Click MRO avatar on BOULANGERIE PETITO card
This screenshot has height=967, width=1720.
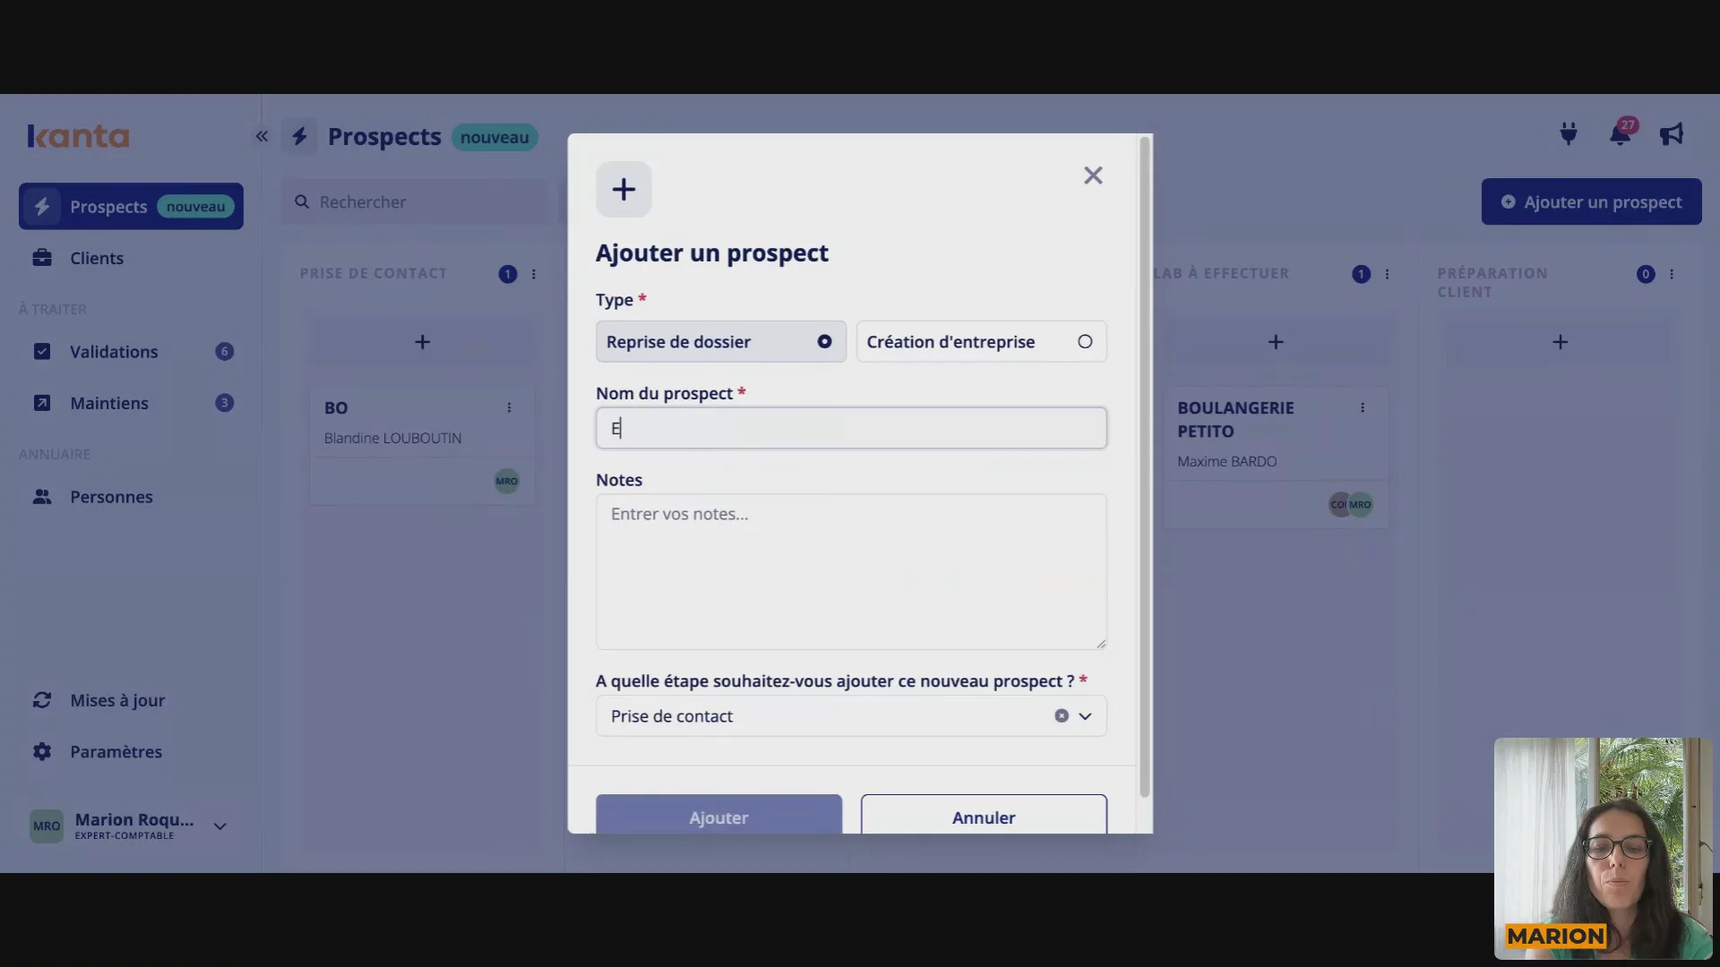(1360, 504)
